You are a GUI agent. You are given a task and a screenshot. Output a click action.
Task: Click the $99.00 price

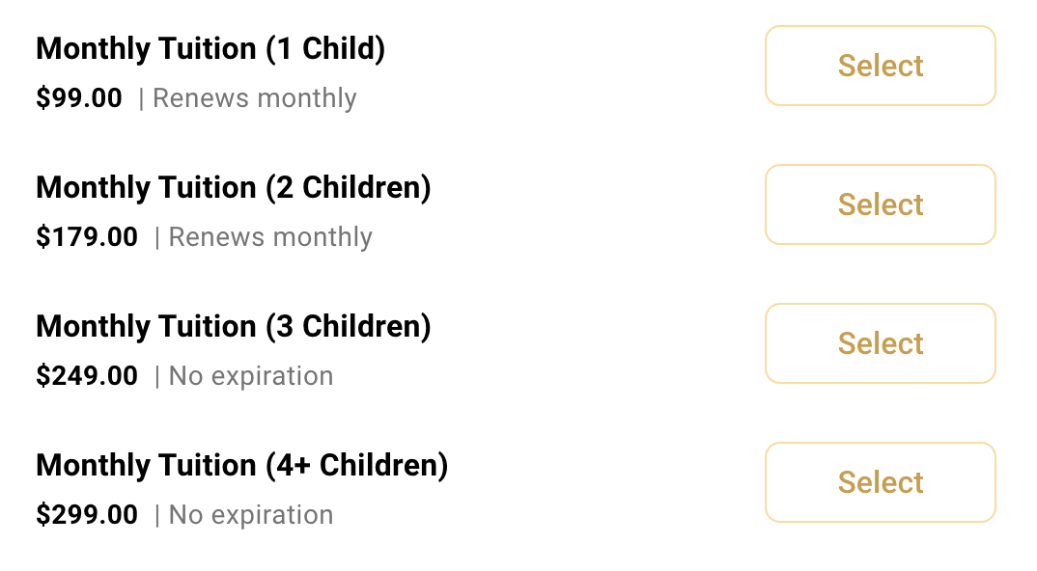(x=79, y=97)
